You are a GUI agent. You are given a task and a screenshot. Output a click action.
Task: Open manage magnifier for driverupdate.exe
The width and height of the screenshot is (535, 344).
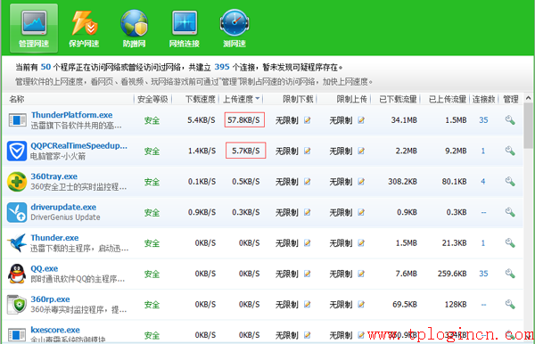click(510, 212)
